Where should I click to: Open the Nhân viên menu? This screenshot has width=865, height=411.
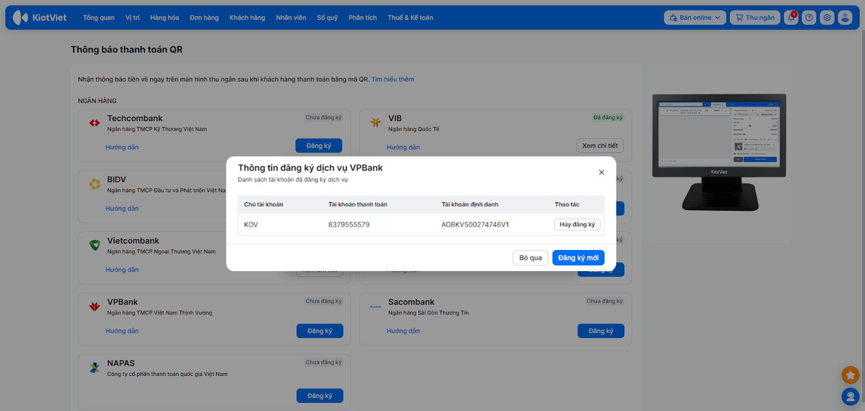tap(291, 18)
